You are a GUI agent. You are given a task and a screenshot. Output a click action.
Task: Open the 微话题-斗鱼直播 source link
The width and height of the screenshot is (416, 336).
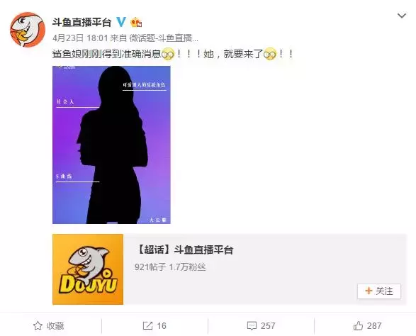pos(164,38)
